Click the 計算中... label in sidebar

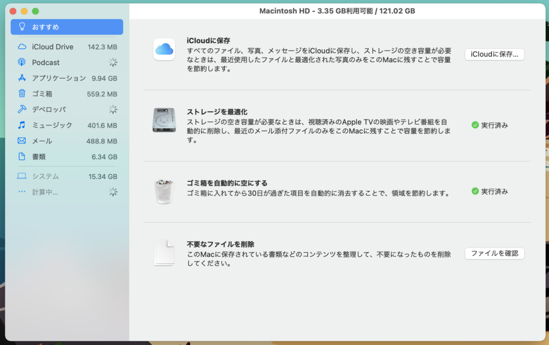[x=45, y=192]
